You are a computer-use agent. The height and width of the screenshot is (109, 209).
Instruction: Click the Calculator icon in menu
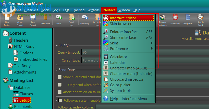[x=106, y=57]
